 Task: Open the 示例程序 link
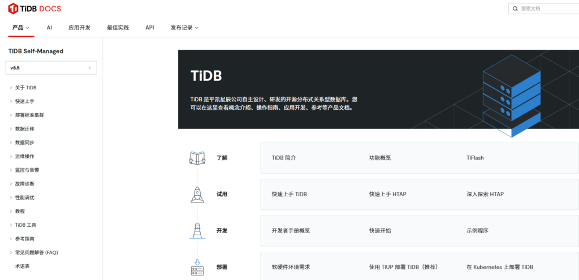click(x=477, y=231)
